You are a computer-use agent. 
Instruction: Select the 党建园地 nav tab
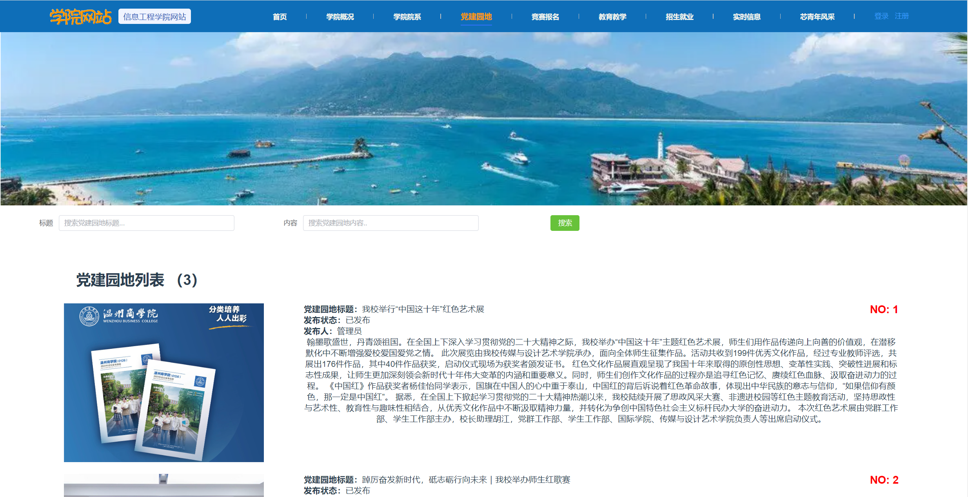[x=476, y=17]
